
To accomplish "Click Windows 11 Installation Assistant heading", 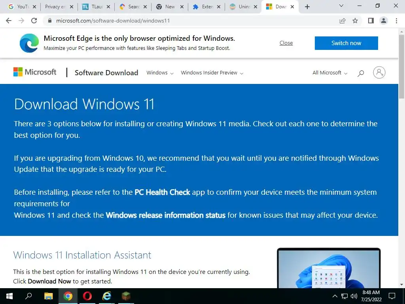I will [82, 255].
